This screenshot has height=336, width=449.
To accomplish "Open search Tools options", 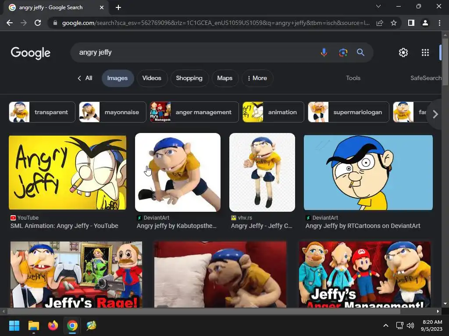I will pyautogui.click(x=353, y=78).
